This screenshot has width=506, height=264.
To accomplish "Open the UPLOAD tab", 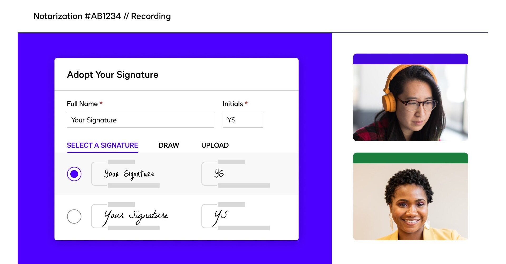I will pyautogui.click(x=215, y=145).
